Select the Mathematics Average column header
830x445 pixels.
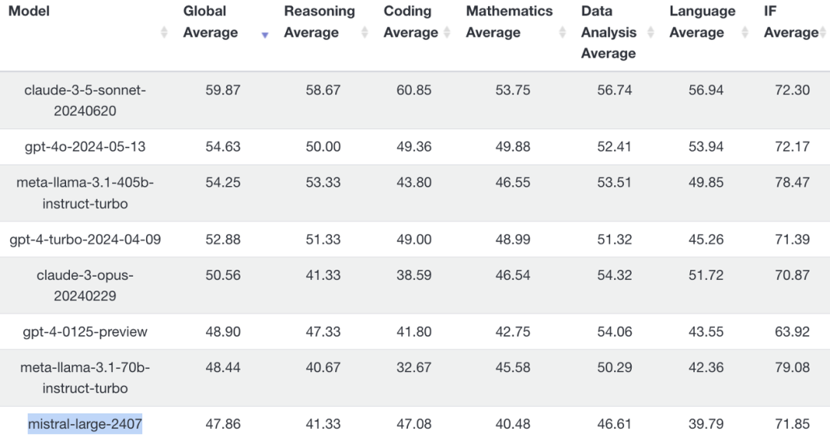pos(510,22)
